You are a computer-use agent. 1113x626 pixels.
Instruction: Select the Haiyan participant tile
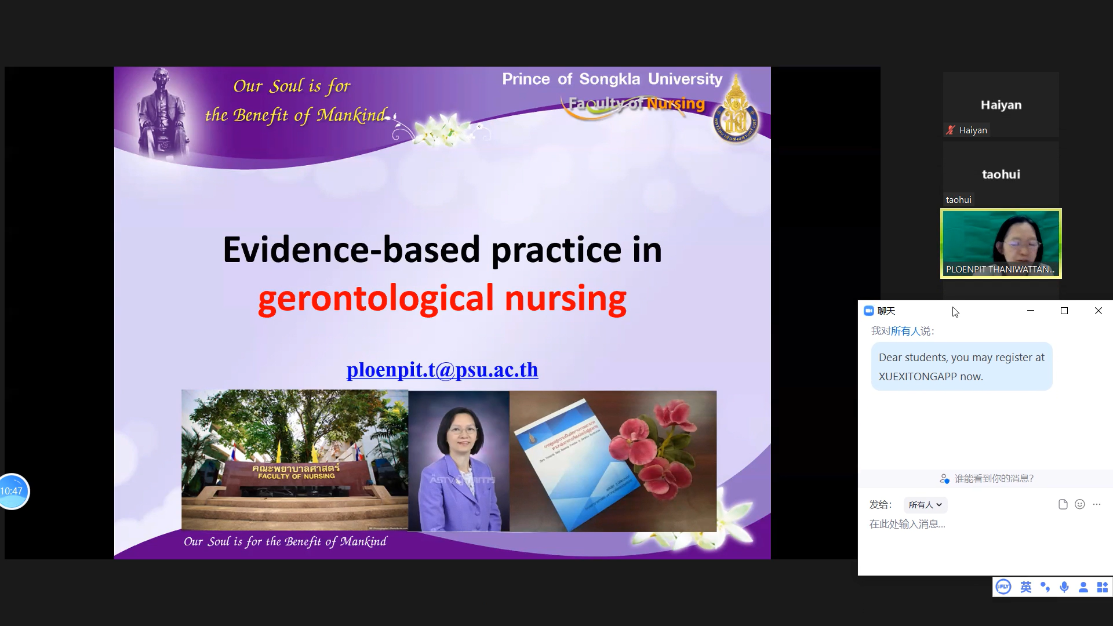(x=1001, y=104)
